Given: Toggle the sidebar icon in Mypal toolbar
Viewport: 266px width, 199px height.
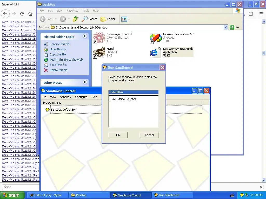Looking at the screenshot, I should (251, 14).
